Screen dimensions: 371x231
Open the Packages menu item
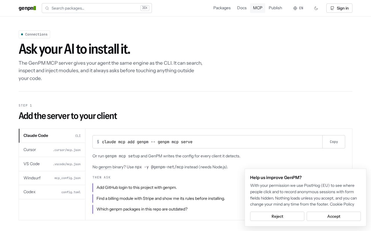pyautogui.click(x=222, y=8)
